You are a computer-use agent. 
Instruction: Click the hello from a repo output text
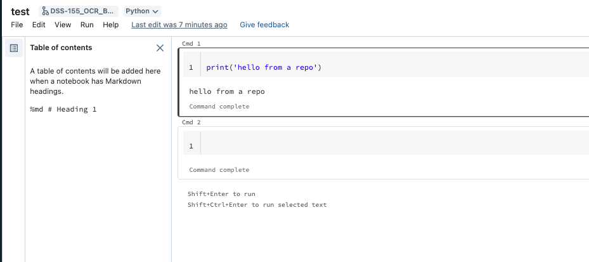227,91
